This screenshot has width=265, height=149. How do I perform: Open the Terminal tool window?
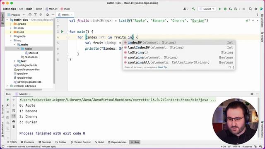point(45,142)
